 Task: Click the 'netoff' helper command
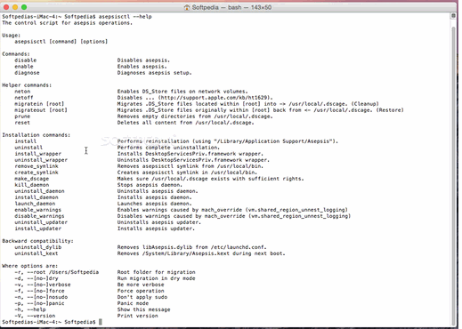(24, 98)
